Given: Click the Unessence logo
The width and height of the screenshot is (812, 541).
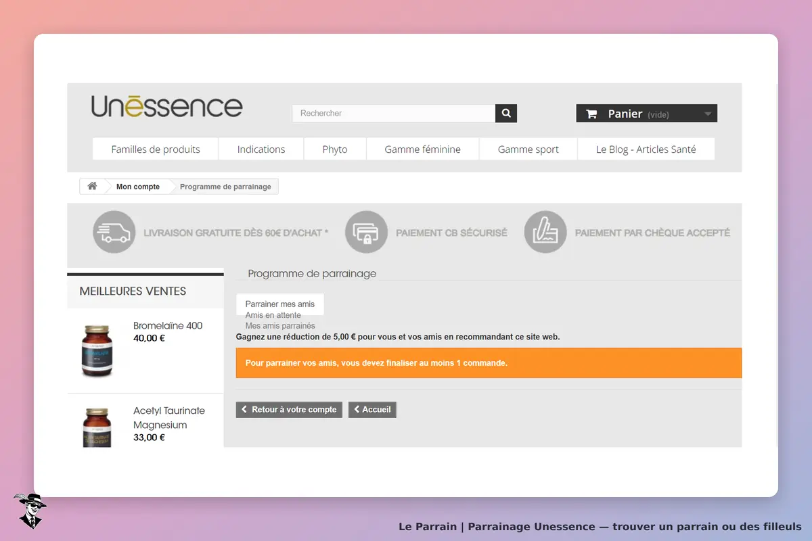Looking at the screenshot, I should (166, 107).
